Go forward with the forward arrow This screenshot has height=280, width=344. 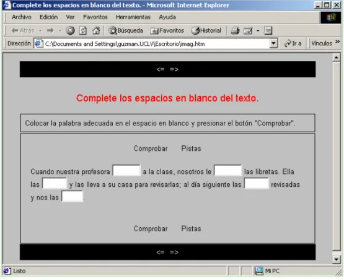(50, 30)
